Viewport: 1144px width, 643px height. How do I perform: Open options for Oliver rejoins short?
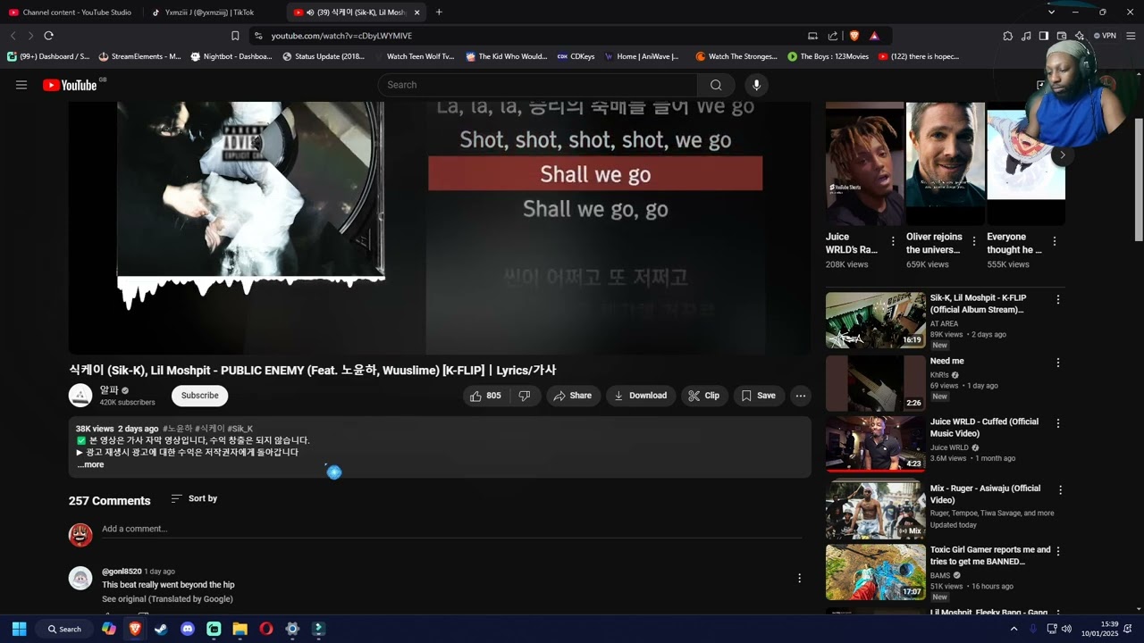[x=973, y=242]
